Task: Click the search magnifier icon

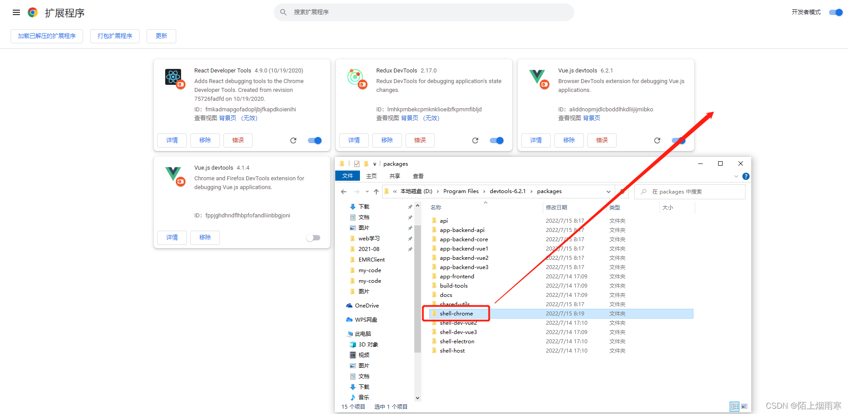Action: pos(283,12)
